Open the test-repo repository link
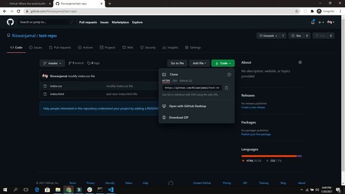Viewport: 345px width, 194px height. click(48, 36)
